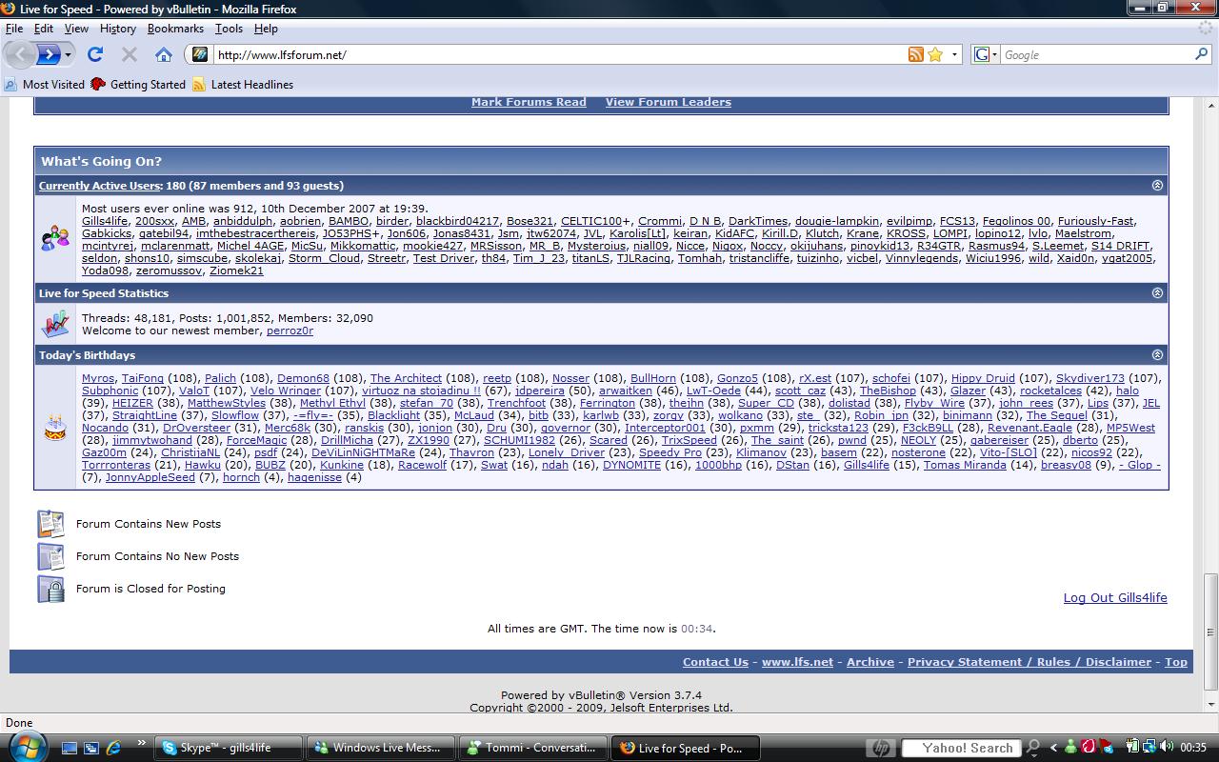Click the taskbar clock showing 00:35

1193,748
